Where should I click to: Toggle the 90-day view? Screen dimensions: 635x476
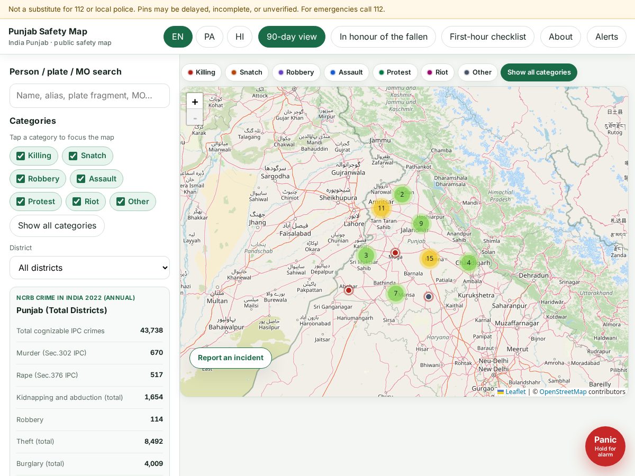coord(292,36)
